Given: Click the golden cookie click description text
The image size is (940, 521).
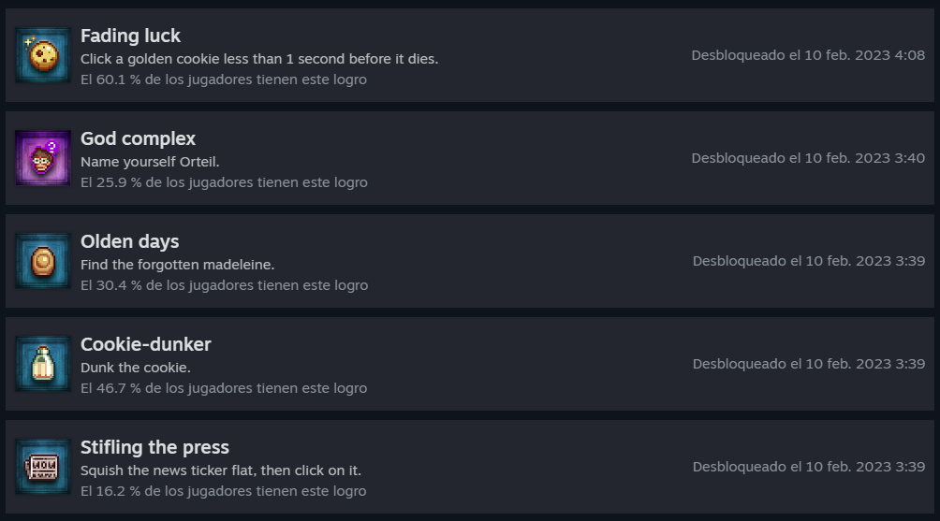Looking at the screenshot, I should point(258,59).
